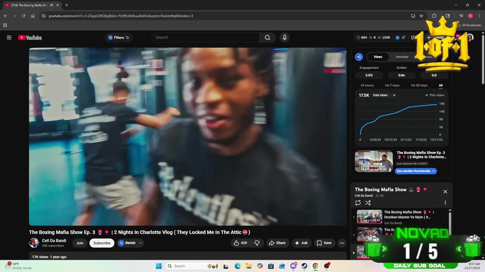Close the Boxing Mafia Show tab
The width and height of the screenshot is (485, 272).
tap(58, 5)
